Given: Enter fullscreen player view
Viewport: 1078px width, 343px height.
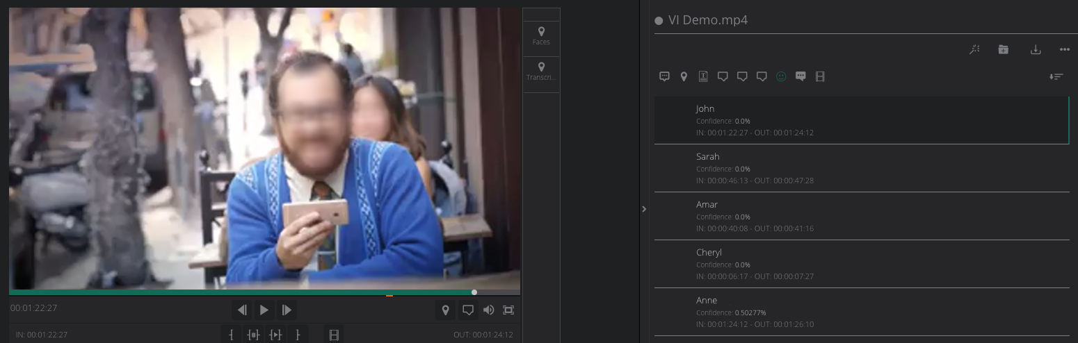Looking at the screenshot, I should [508, 310].
